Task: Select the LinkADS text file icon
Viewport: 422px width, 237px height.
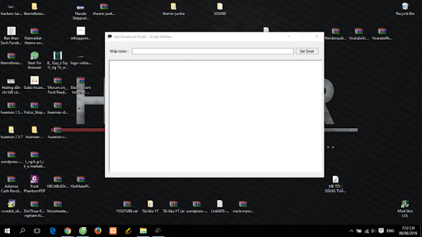Action: (220, 207)
